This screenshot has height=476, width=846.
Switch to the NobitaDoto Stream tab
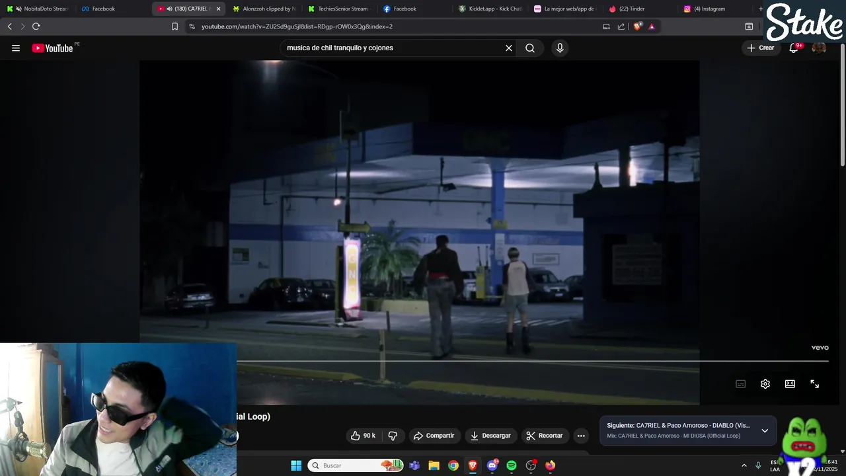click(x=38, y=9)
